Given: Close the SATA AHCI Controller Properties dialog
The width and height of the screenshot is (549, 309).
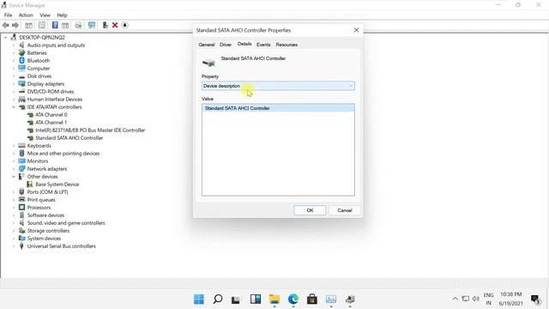Looking at the screenshot, I should (356, 30).
